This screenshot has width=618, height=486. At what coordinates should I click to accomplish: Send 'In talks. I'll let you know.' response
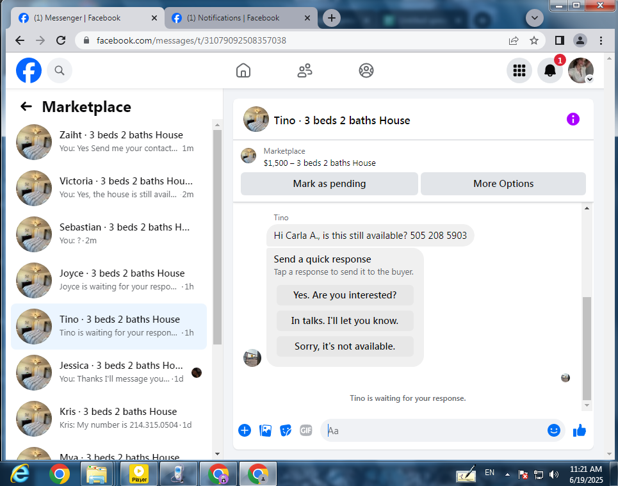click(x=345, y=320)
